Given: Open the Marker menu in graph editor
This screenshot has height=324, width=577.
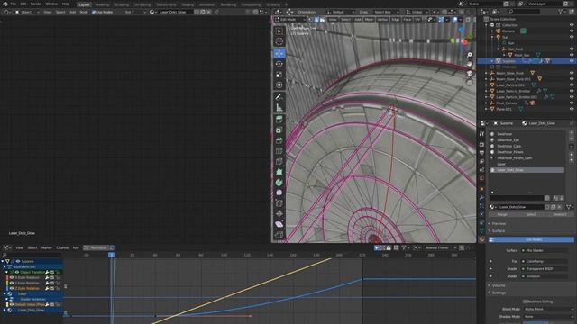Looking at the screenshot, I should (46, 248).
